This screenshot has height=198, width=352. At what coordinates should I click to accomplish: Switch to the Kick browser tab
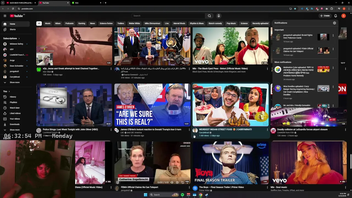86,3
